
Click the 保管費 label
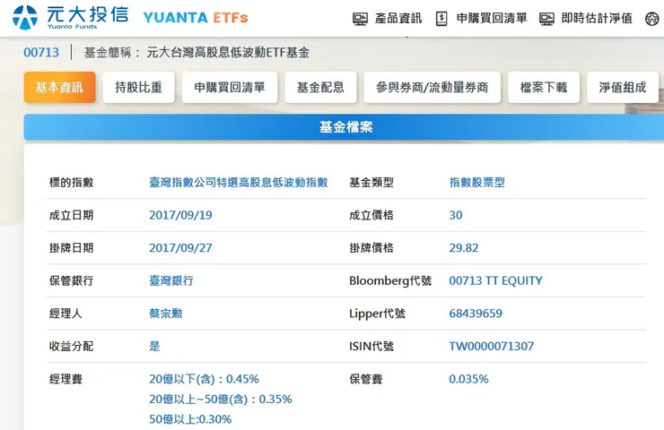tap(365, 379)
